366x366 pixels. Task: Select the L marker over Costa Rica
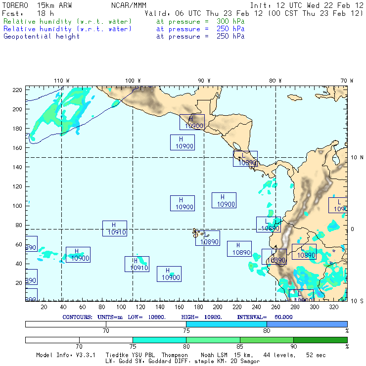pos(245,159)
